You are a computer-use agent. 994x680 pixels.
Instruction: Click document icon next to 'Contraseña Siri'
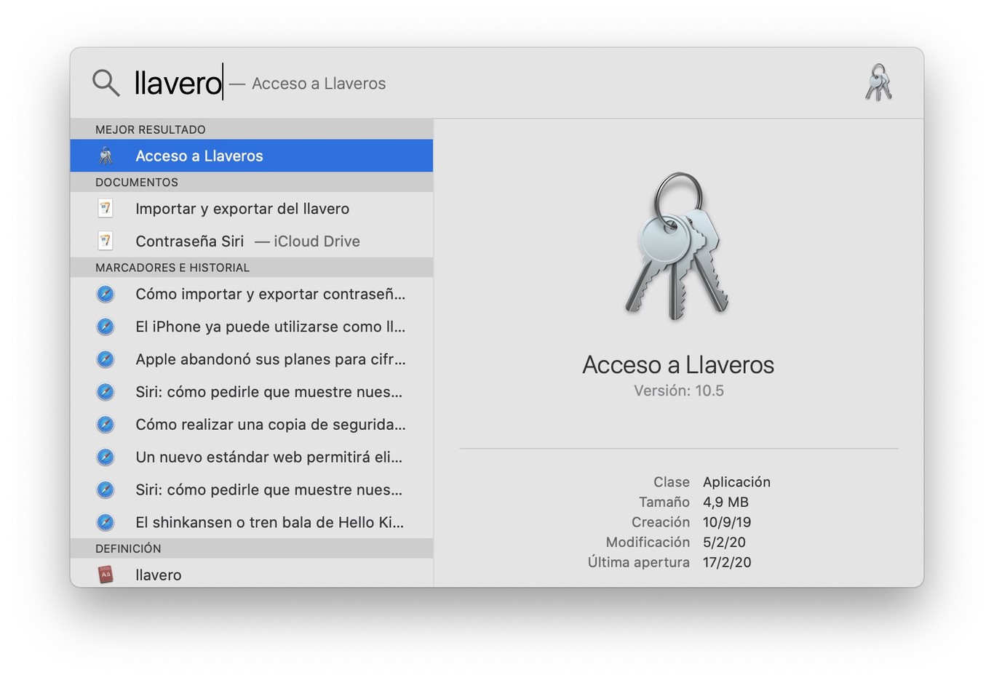pos(106,241)
